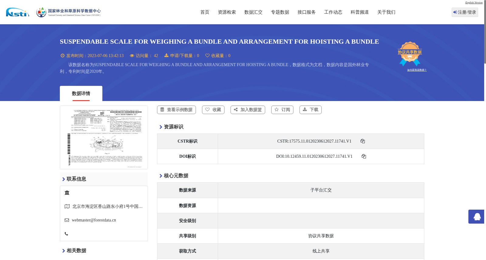Click the 协议共享数据 badge
This screenshot has width=486, height=260.
click(410, 54)
